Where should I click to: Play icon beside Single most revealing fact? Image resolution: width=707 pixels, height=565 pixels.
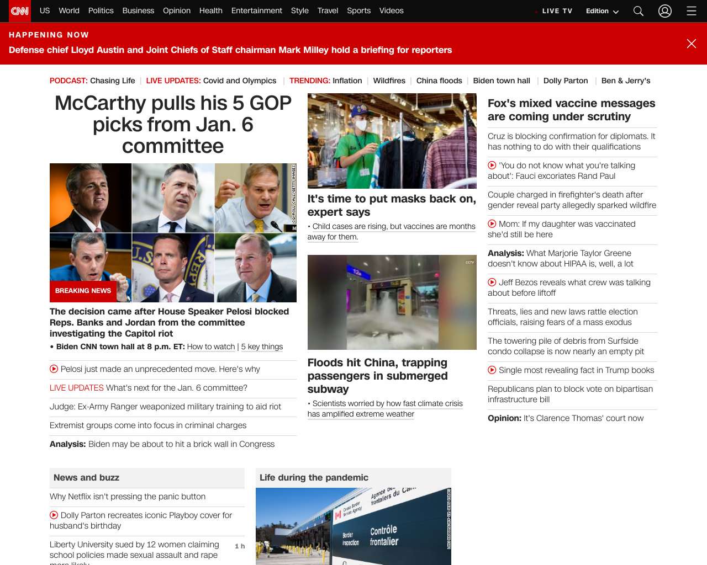pos(492,370)
